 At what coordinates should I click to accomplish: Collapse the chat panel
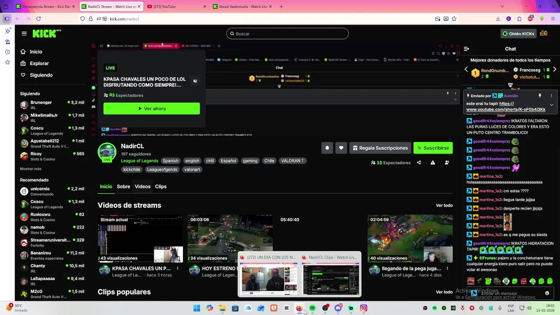click(466, 49)
